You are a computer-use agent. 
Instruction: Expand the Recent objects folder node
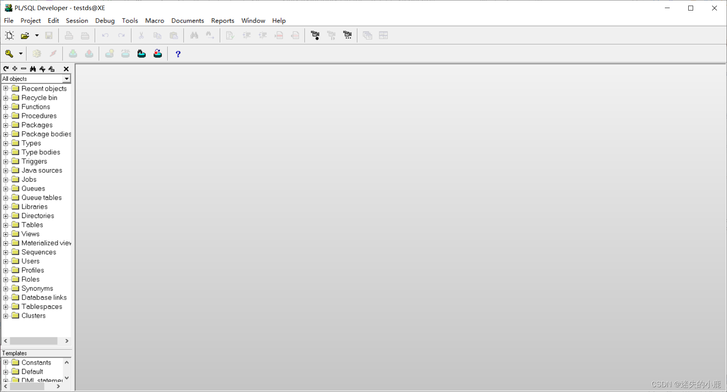pos(6,88)
